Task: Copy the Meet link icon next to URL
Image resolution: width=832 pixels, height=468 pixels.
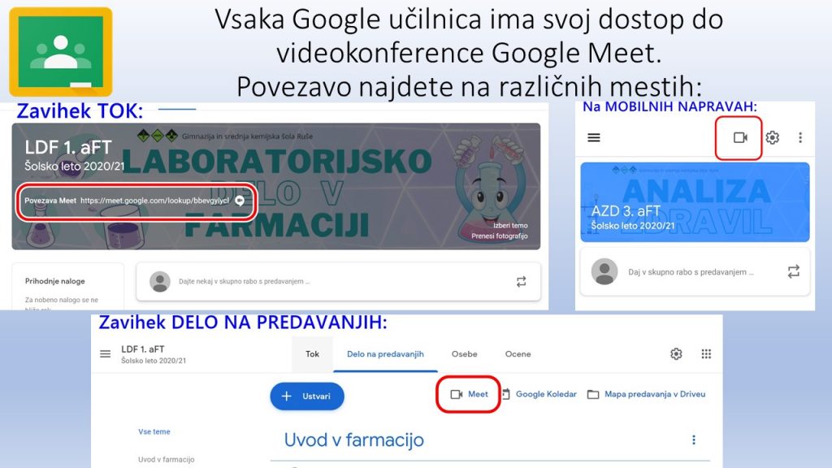Action: pyautogui.click(x=240, y=201)
